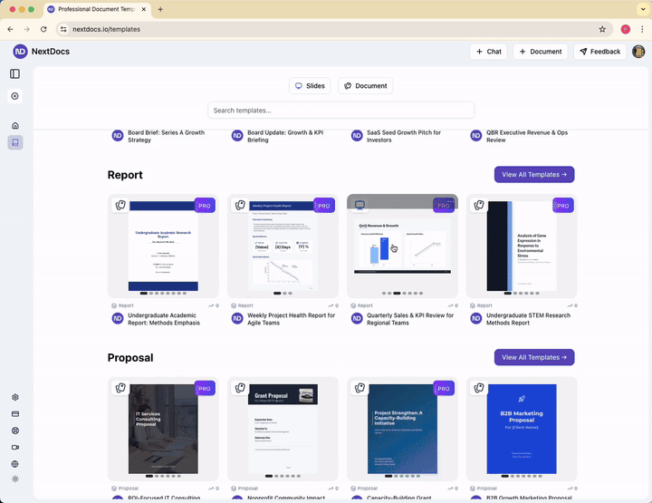Click carousel dots under Weekly Project Health Report
Screen dimensions: 652x503
click(x=282, y=293)
